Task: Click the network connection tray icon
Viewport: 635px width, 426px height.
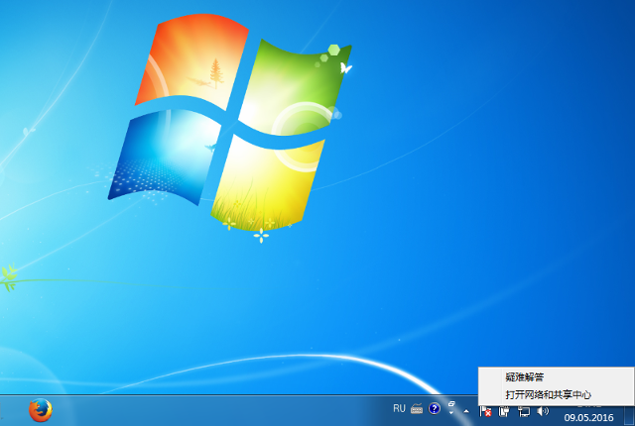Action: point(524,411)
